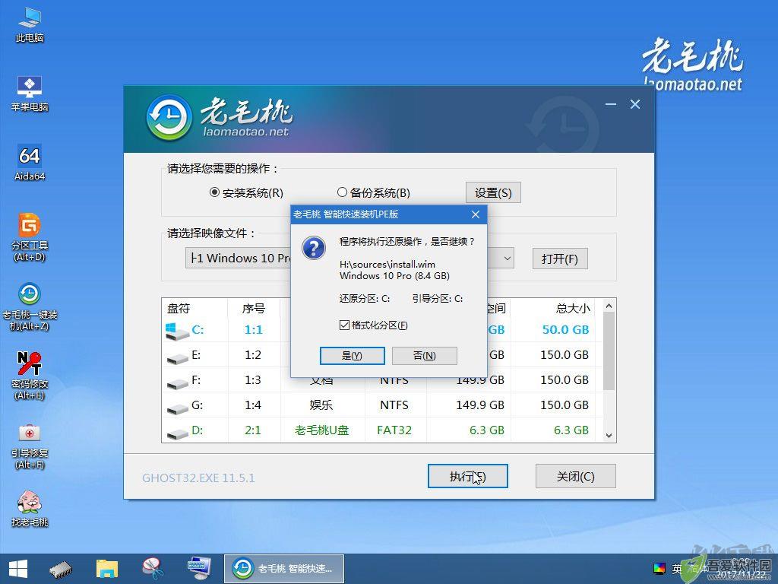Screen dimensions: 778x584
Task: Click the partition list scrollbar thumb
Action: (x=609, y=351)
